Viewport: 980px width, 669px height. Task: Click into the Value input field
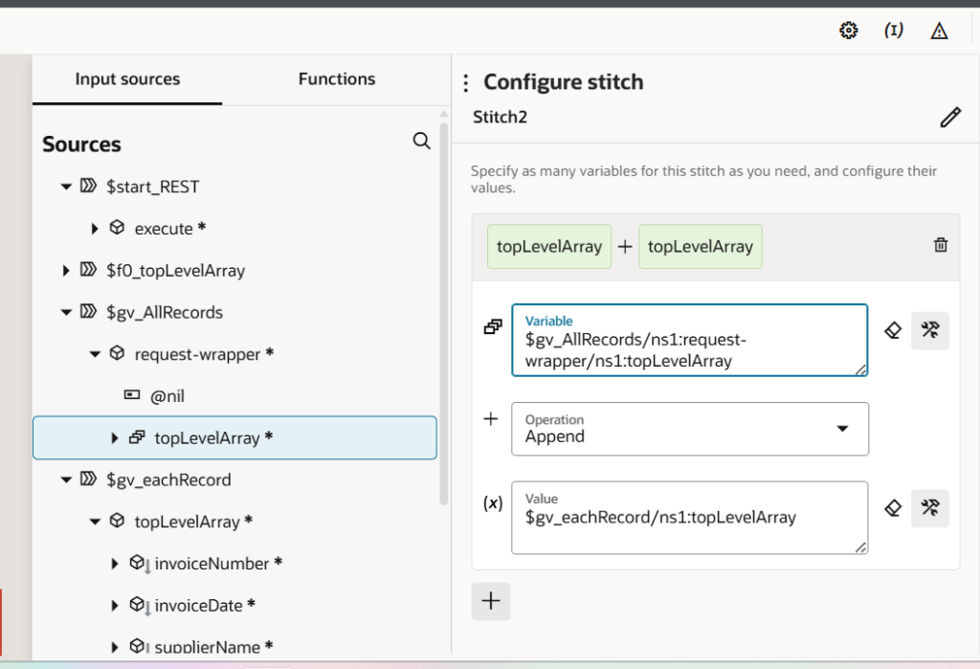[689, 518]
